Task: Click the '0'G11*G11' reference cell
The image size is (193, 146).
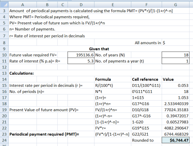Action: tap(146, 92)
